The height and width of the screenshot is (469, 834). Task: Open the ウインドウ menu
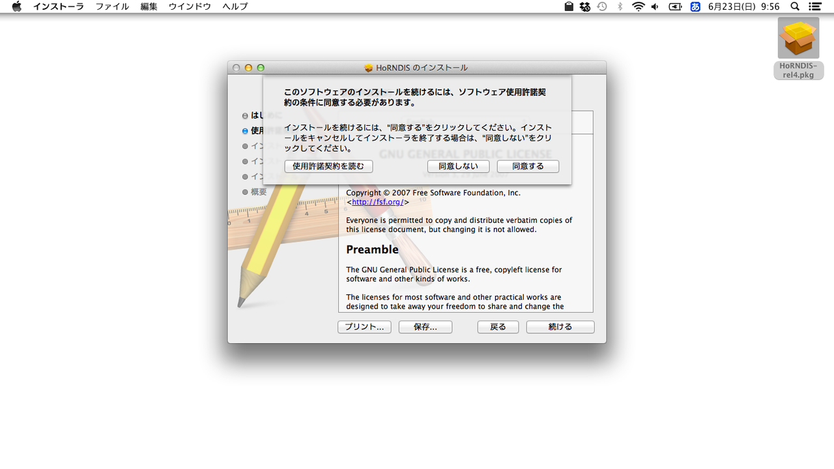190,7
